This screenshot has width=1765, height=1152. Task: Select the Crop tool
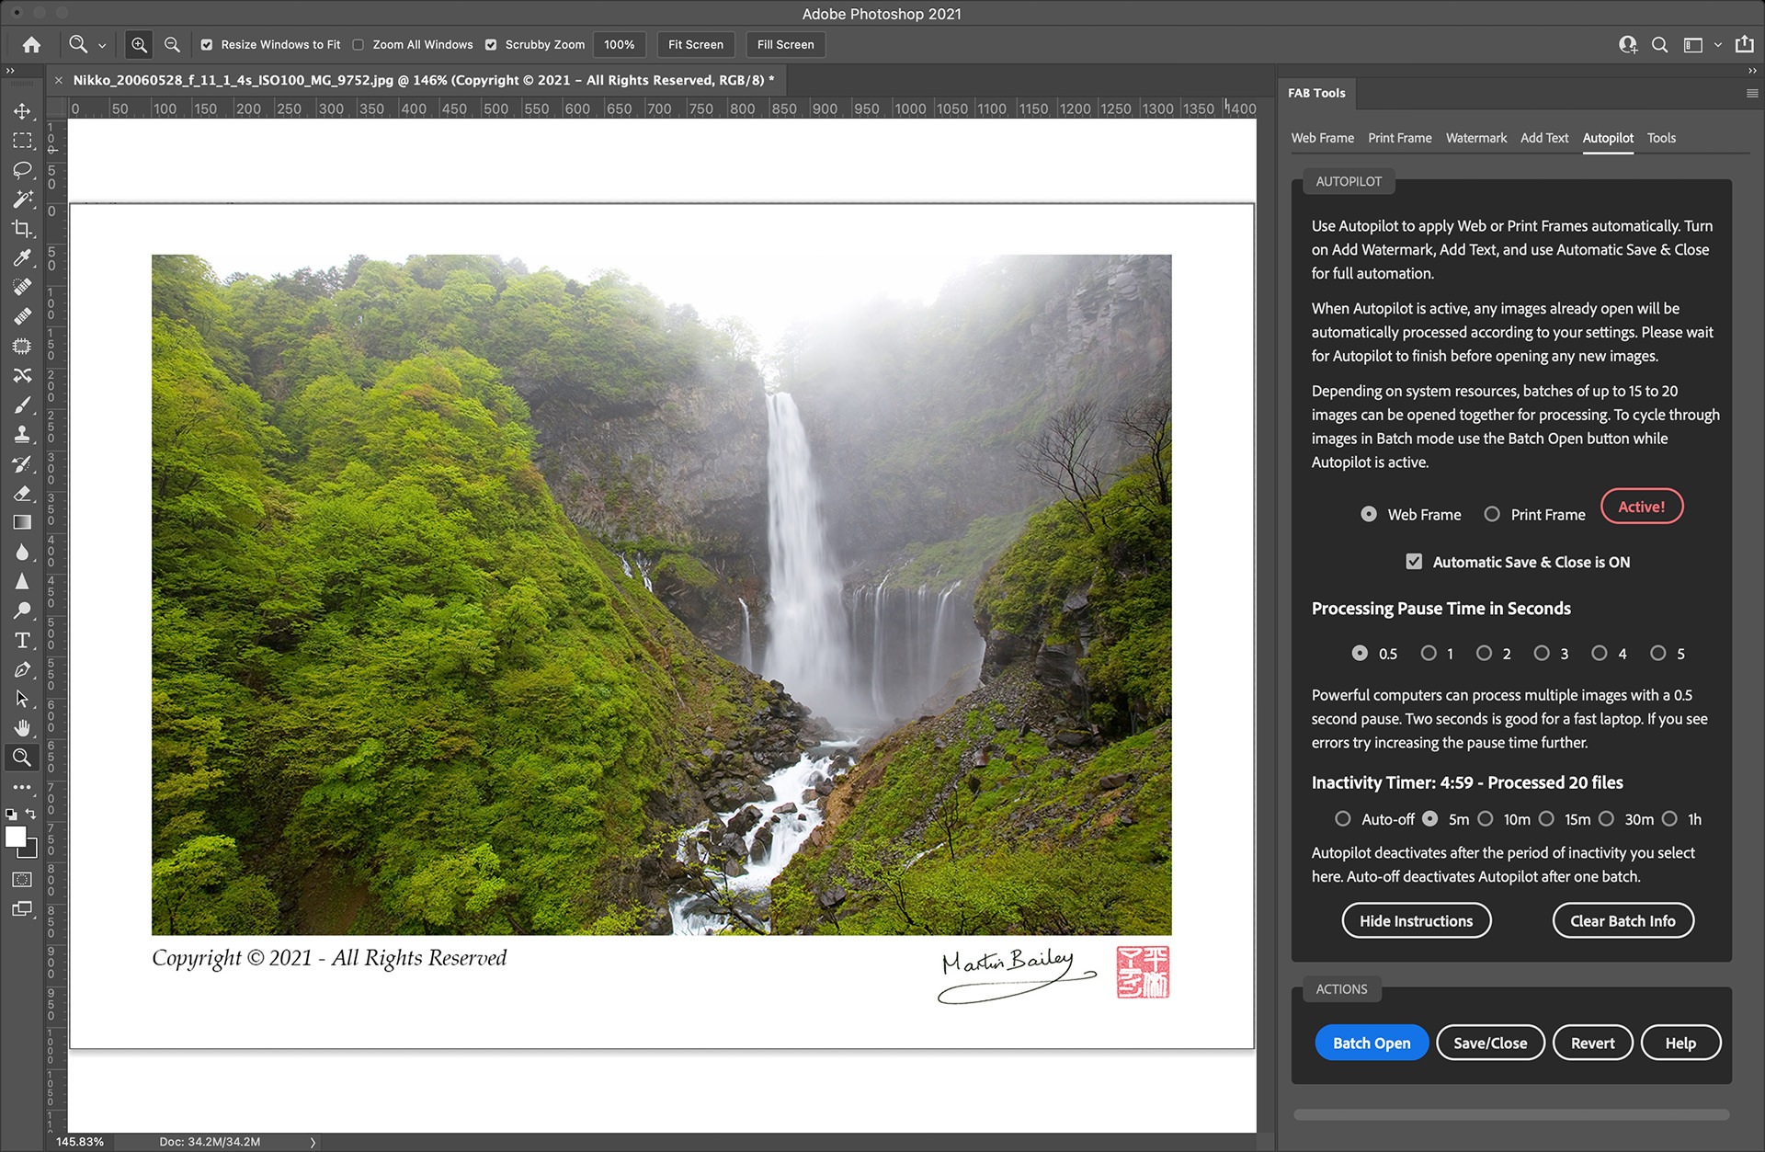click(22, 229)
